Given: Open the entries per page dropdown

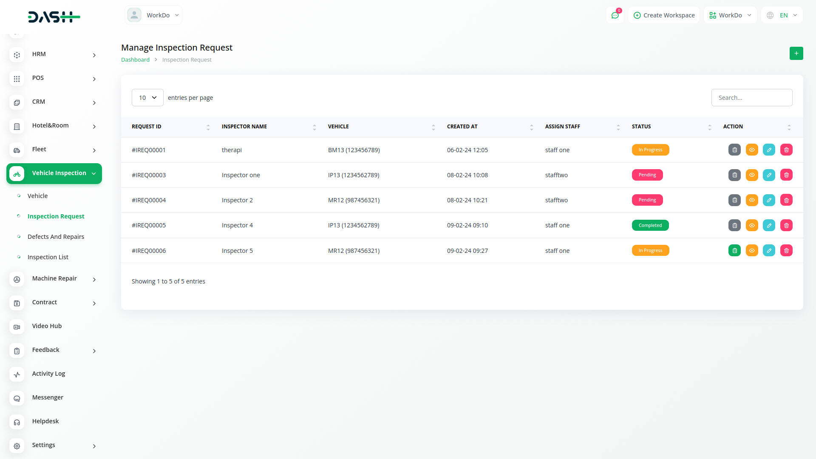Looking at the screenshot, I should click(x=147, y=98).
